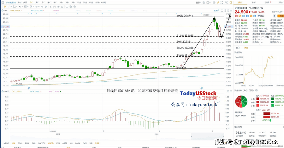
Task: Toggle MACD indicator circle on sub chart
Action: click(3, 91)
